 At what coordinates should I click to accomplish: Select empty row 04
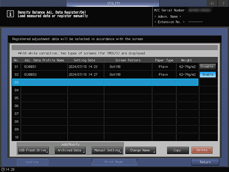(x=105, y=90)
